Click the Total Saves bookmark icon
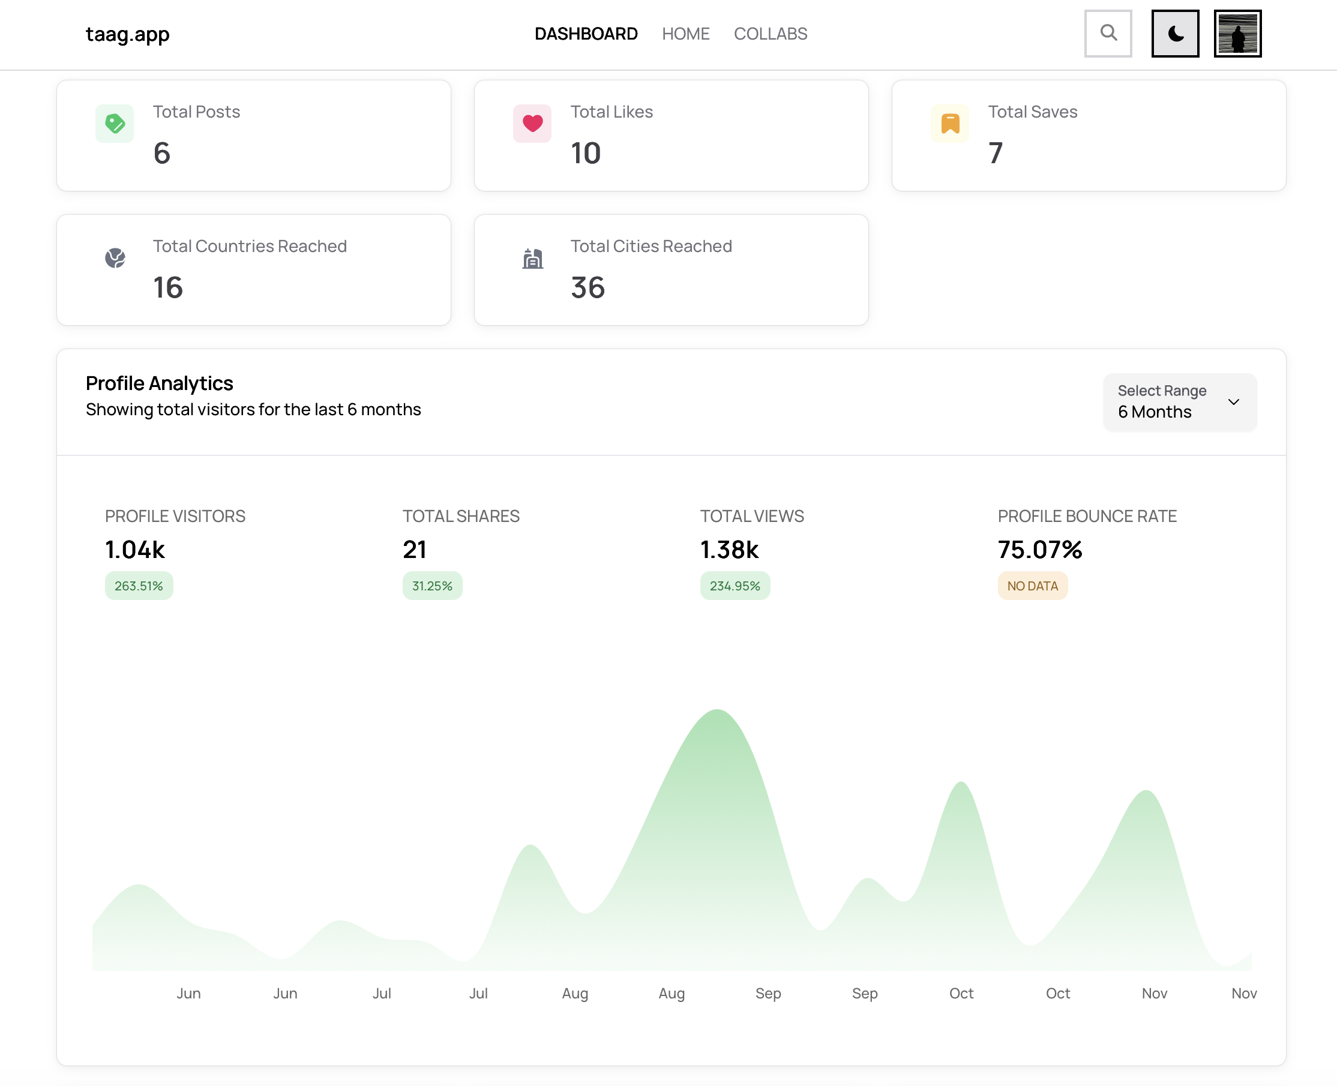 pyautogui.click(x=950, y=123)
